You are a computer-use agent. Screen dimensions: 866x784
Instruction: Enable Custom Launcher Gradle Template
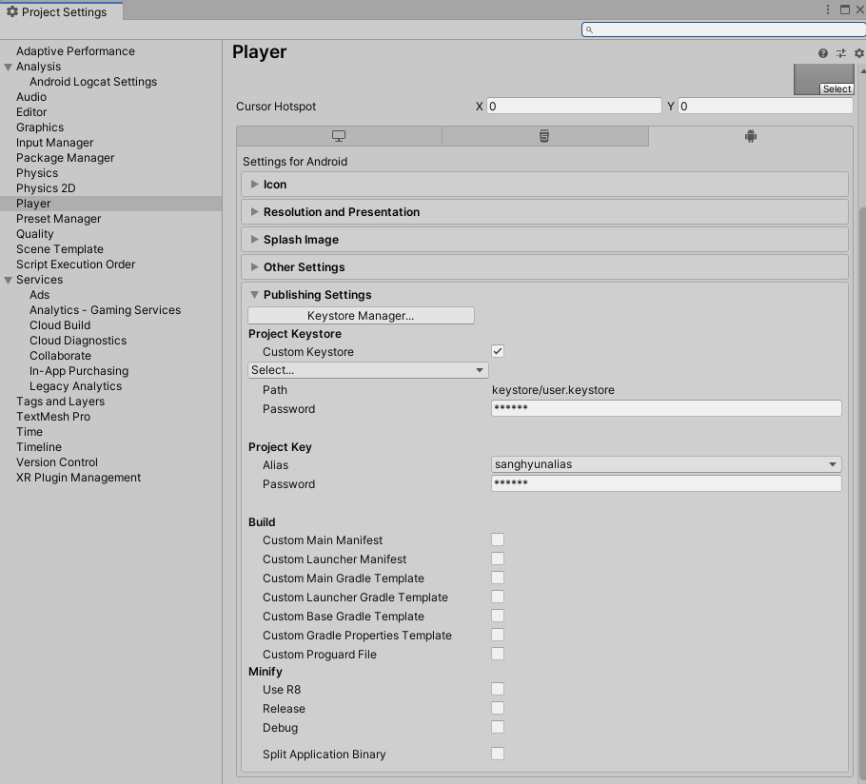pyautogui.click(x=498, y=597)
